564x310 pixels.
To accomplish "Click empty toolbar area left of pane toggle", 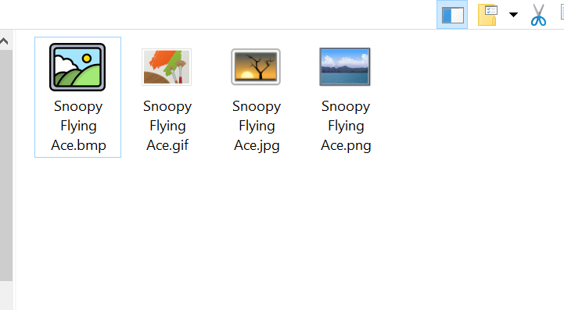I will tap(216, 14).
